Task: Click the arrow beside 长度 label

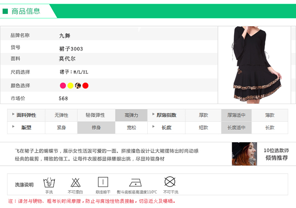Action: coord(154,127)
